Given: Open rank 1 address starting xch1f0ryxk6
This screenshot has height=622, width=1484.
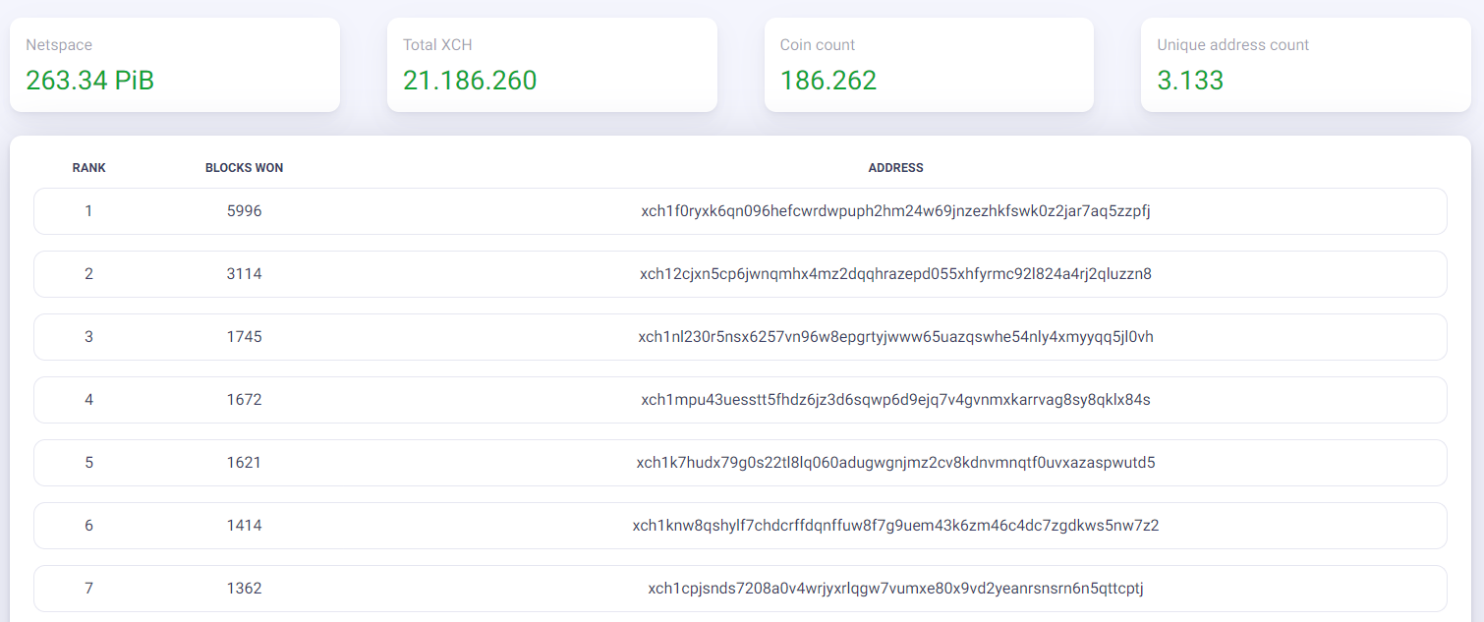Looking at the screenshot, I should pos(896,211).
